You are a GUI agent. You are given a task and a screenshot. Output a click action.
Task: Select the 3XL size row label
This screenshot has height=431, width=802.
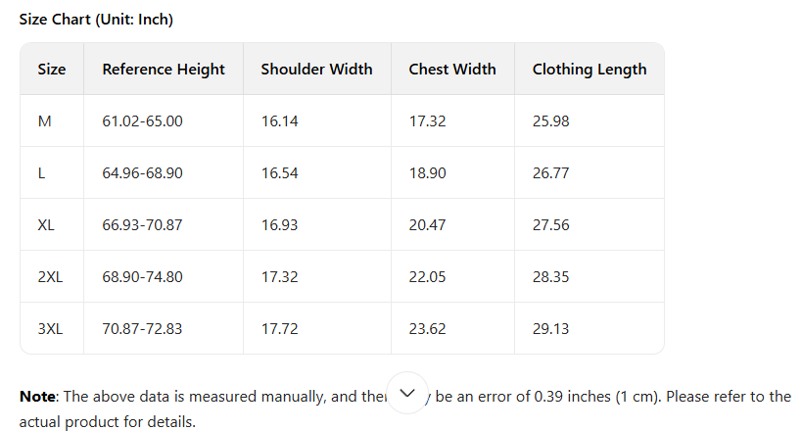(50, 329)
